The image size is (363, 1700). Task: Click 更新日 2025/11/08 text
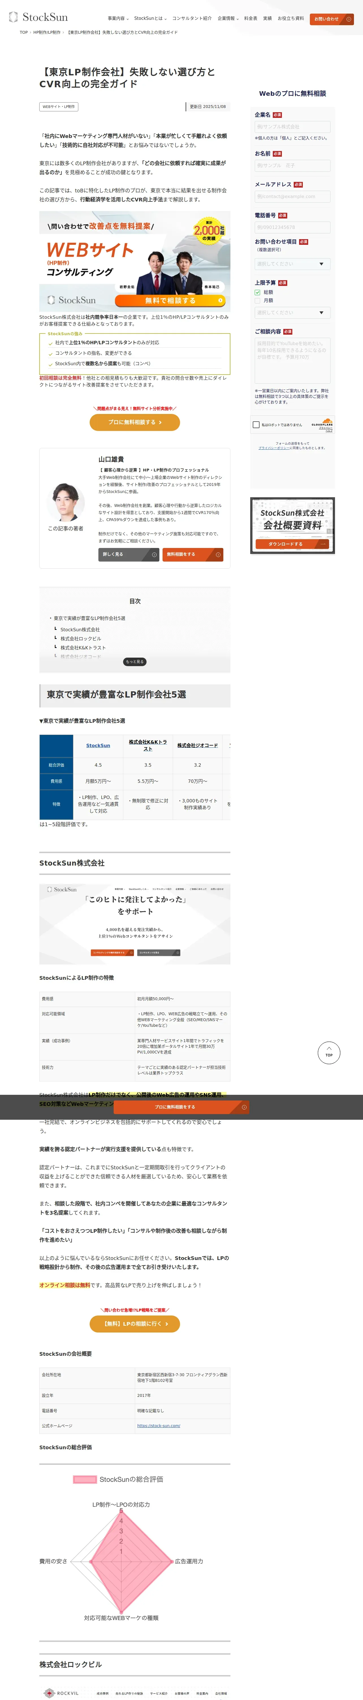coord(208,106)
